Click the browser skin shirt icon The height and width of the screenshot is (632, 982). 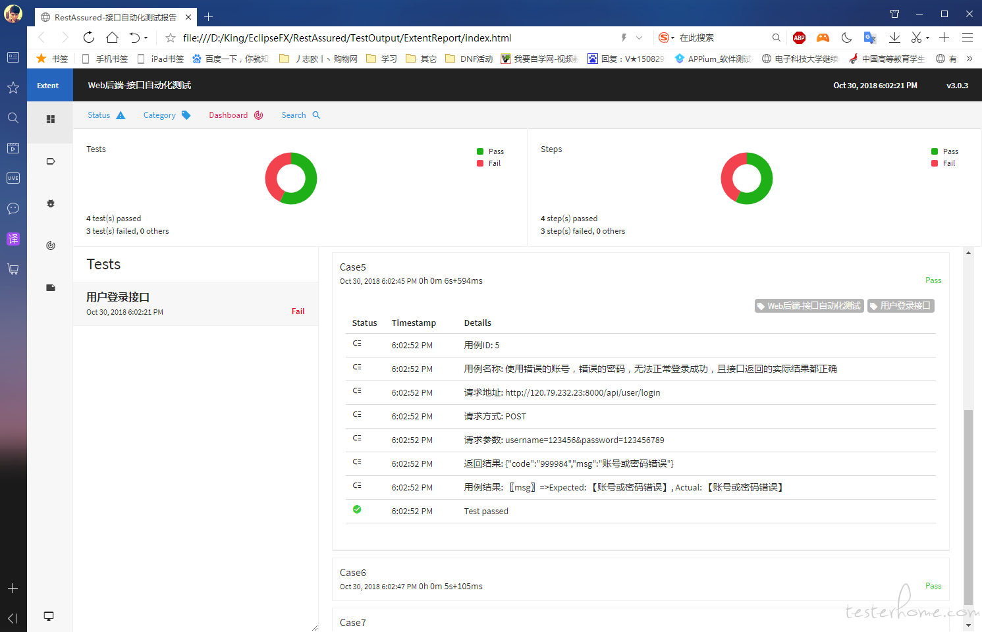pyautogui.click(x=894, y=14)
